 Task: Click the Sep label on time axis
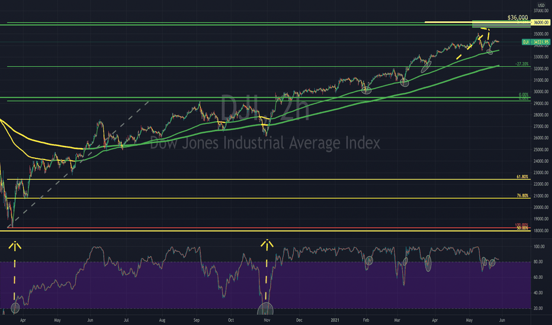(x=197, y=320)
